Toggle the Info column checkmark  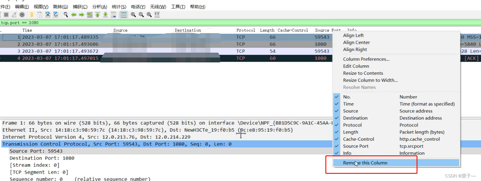[x=337, y=153]
